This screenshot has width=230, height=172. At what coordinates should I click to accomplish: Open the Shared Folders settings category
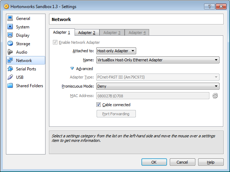[26, 85]
